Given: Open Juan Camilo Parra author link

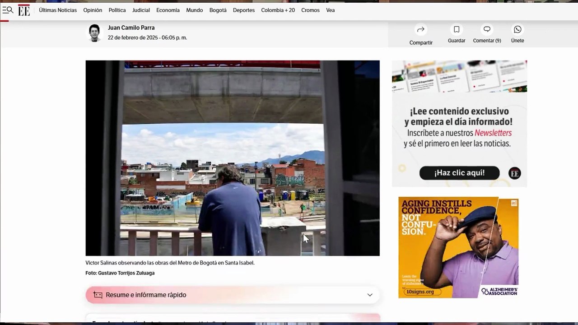Looking at the screenshot, I should (x=131, y=28).
